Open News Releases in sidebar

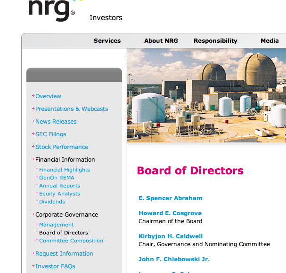click(x=56, y=122)
